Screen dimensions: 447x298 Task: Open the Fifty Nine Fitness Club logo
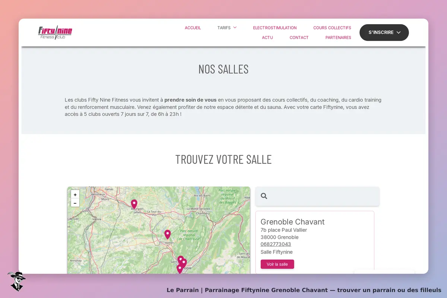[x=55, y=32]
